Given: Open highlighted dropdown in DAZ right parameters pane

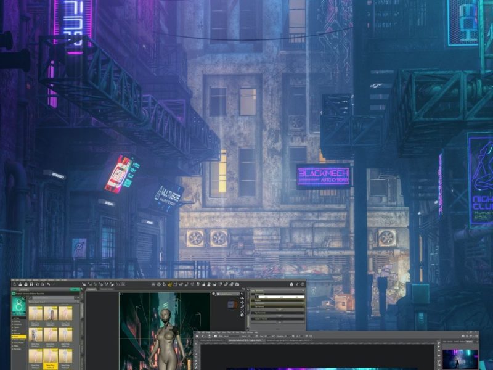Looking at the screenshot, I should point(279,303).
